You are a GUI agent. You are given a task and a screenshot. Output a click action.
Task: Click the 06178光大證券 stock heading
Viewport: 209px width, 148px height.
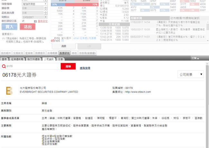coord(20,75)
